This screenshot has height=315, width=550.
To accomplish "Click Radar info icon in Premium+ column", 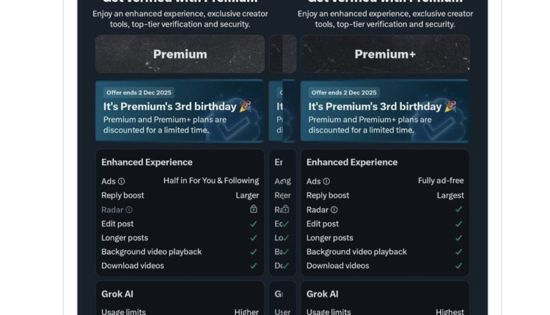I will click(334, 210).
